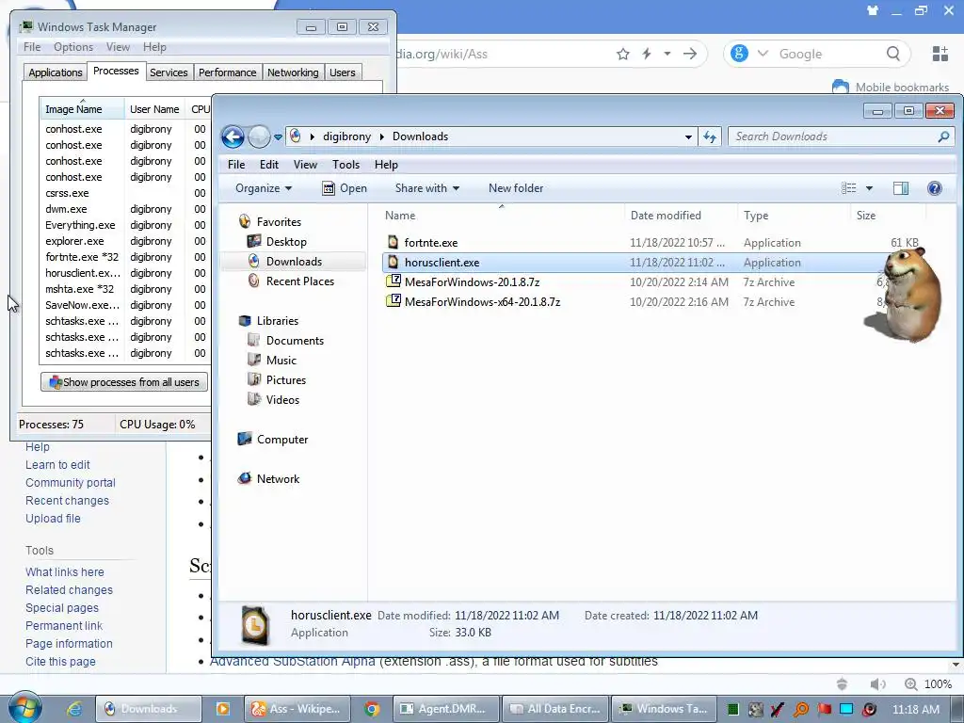Open Mobile bookmarks folder
The height and width of the screenshot is (723, 964).
pyautogui.click(x=891, y=87)
